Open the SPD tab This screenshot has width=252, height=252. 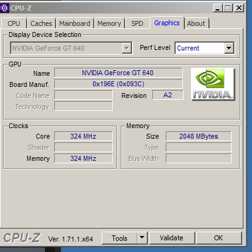[x=137, y=23]
